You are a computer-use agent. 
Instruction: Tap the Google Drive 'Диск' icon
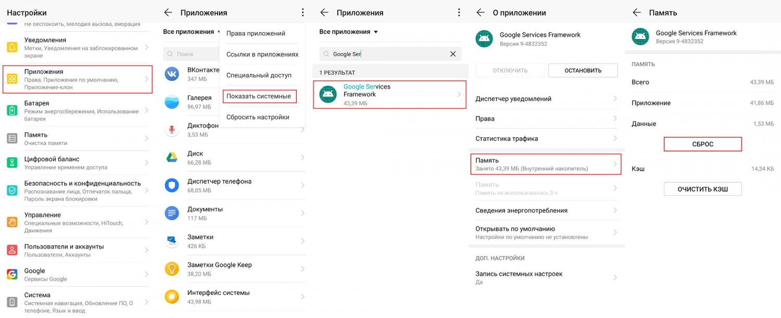(x=172, y=157)
